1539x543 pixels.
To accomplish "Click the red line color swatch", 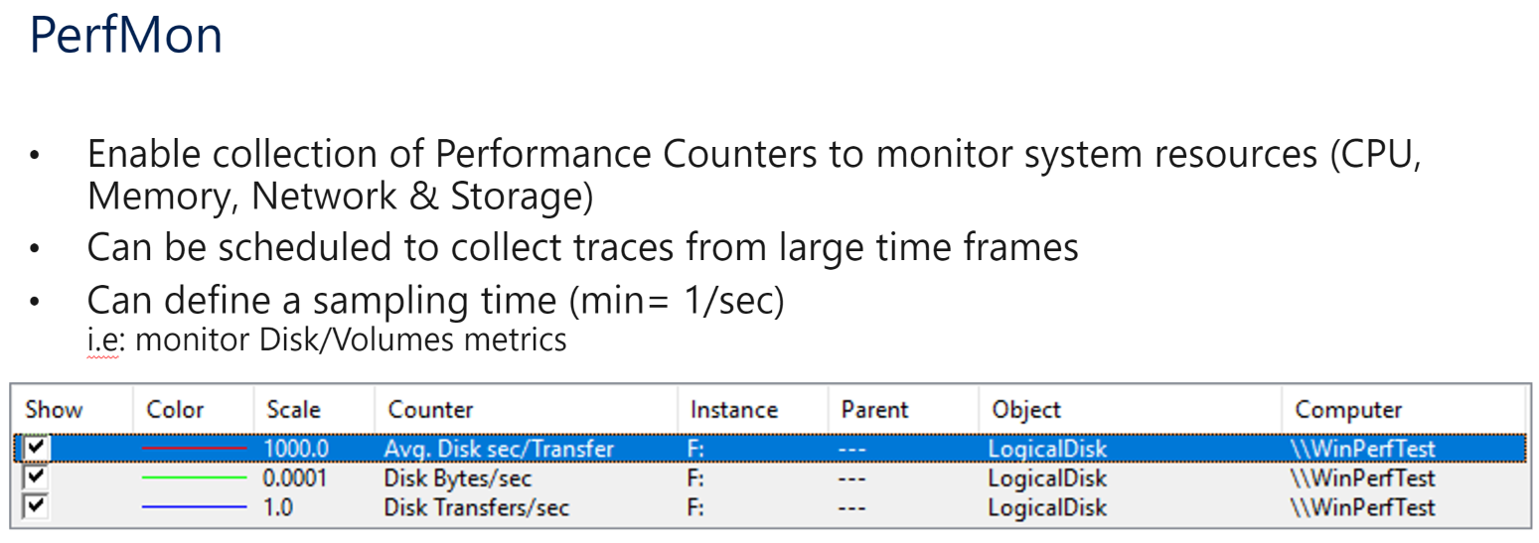I will 195,449.
